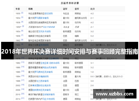The image size is (139, 101).
Task: Open reference [21] beside year 2014
Action: (23, 98)
